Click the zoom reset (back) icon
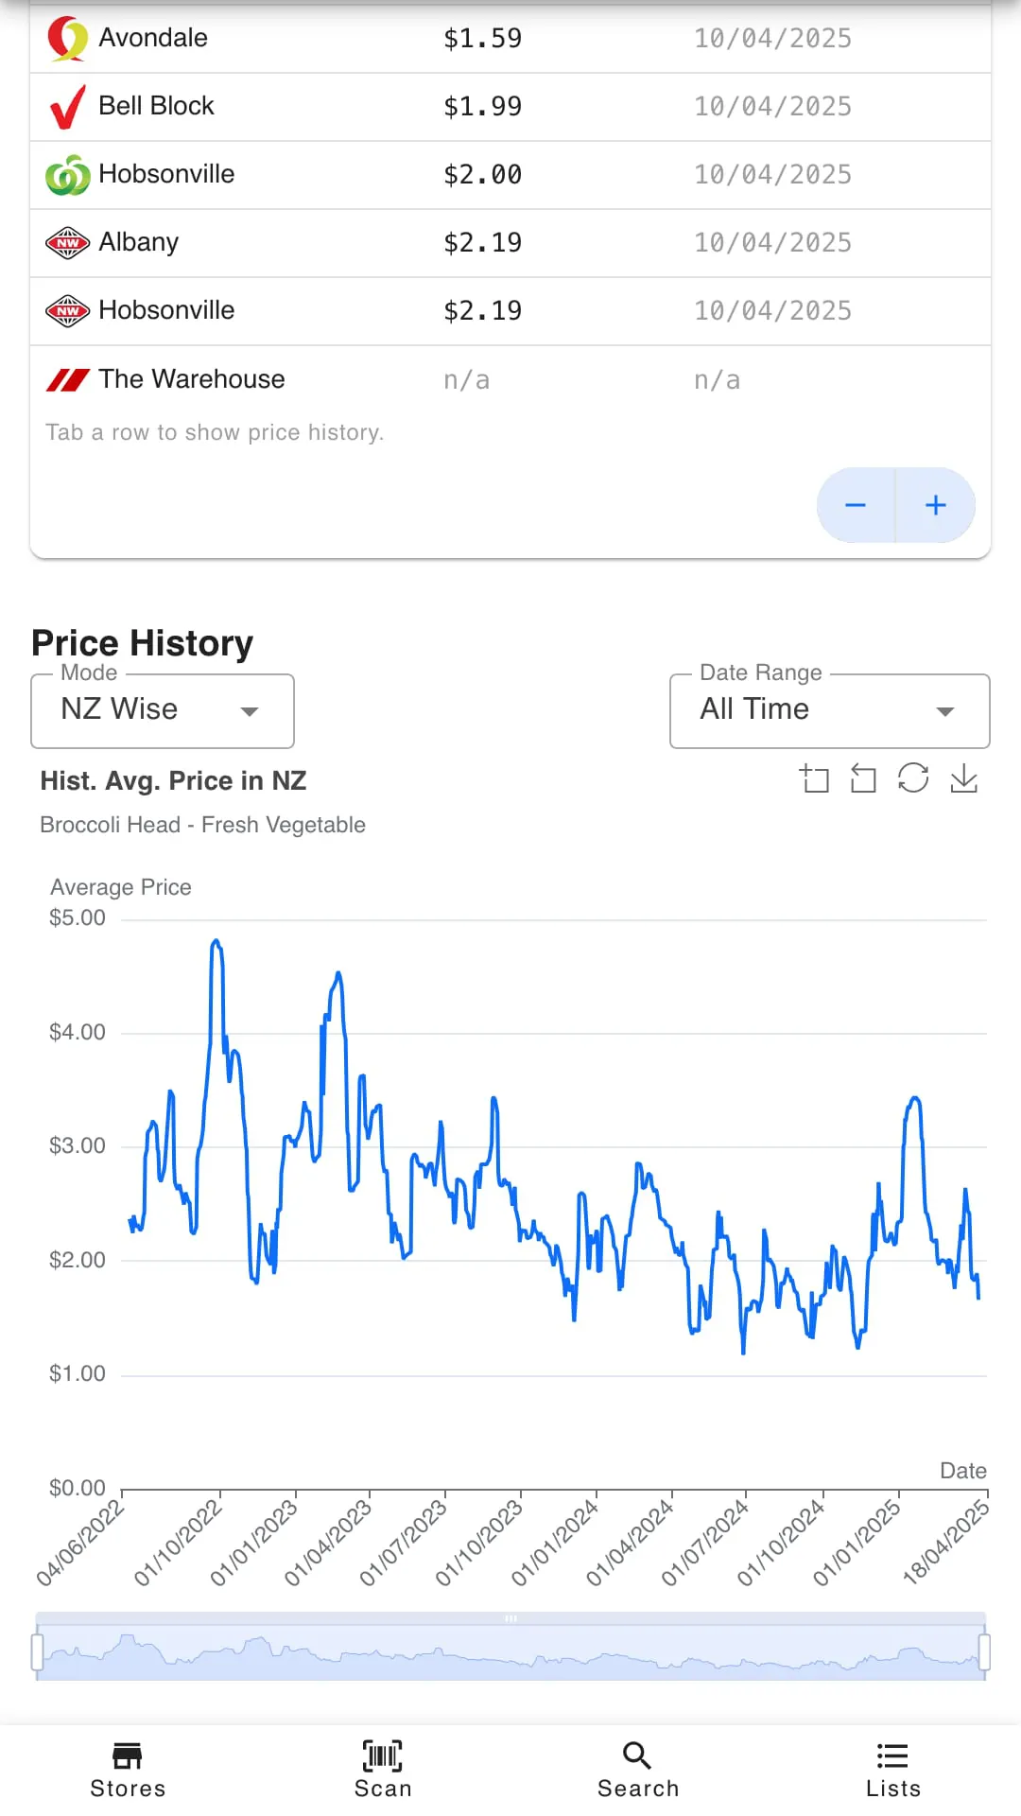 [863, 778]
